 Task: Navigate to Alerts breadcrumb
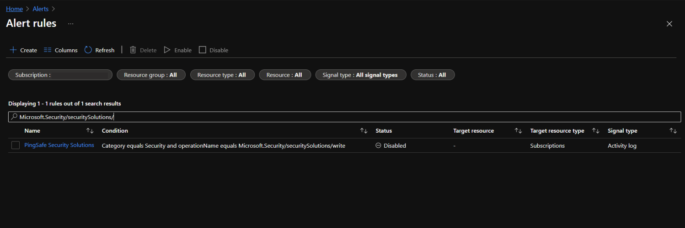pyautogui.click(x=41, y=9)
